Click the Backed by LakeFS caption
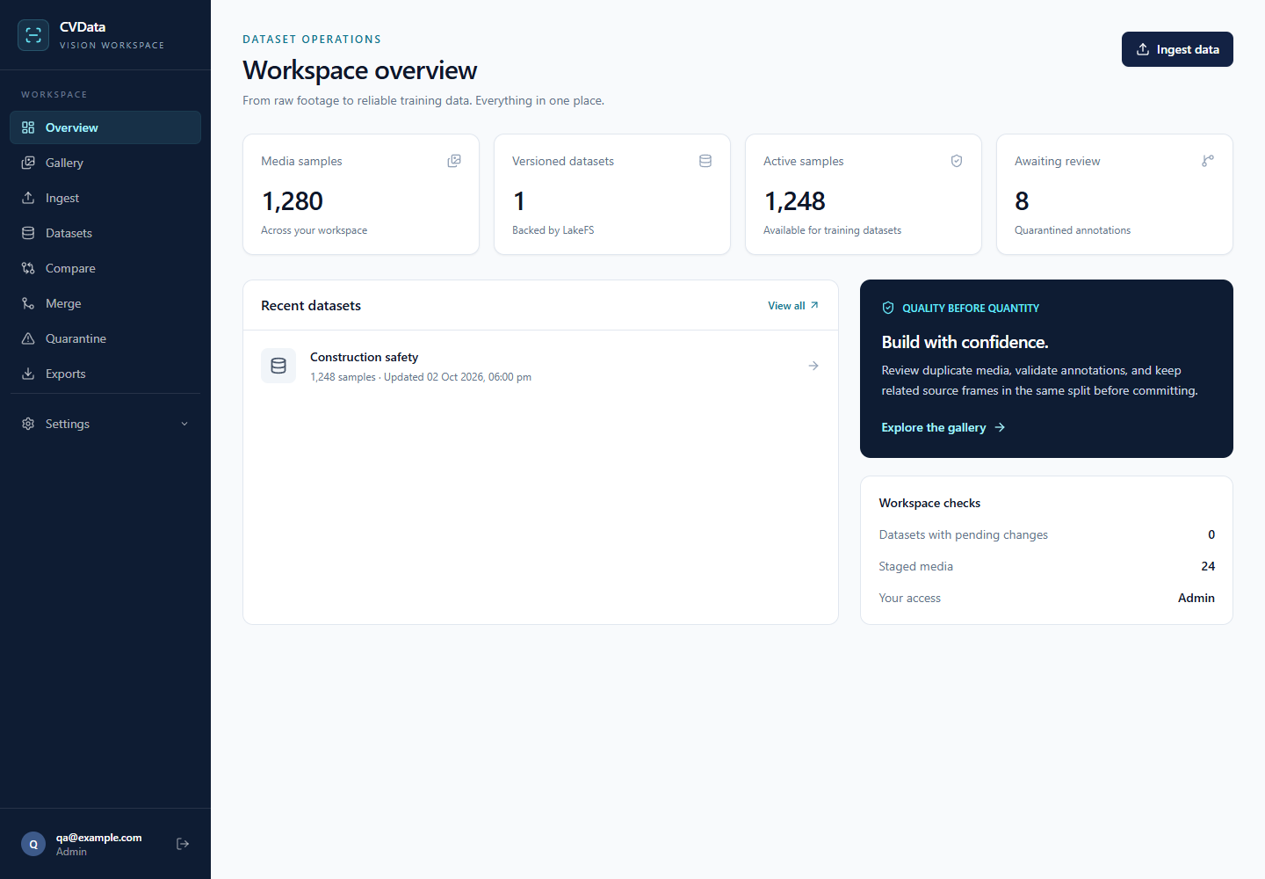Image resolution: width=1265 pixels, height=879 pixels. point(553,230)
